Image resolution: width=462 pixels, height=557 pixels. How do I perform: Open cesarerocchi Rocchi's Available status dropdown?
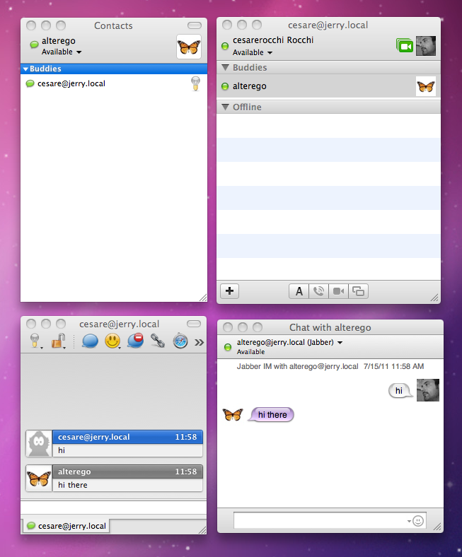coord(253,52)
